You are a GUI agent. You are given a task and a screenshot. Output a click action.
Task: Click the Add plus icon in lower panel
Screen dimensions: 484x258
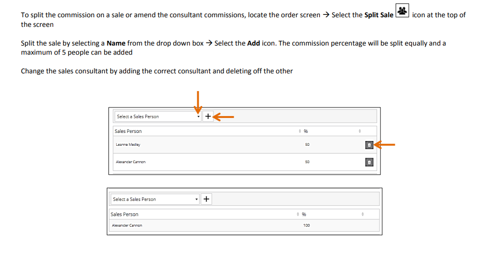pos(206,199)
